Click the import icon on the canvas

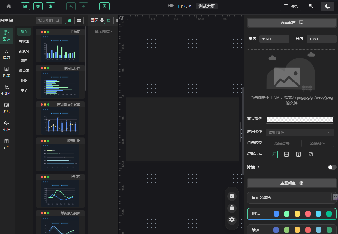point(232,196)
